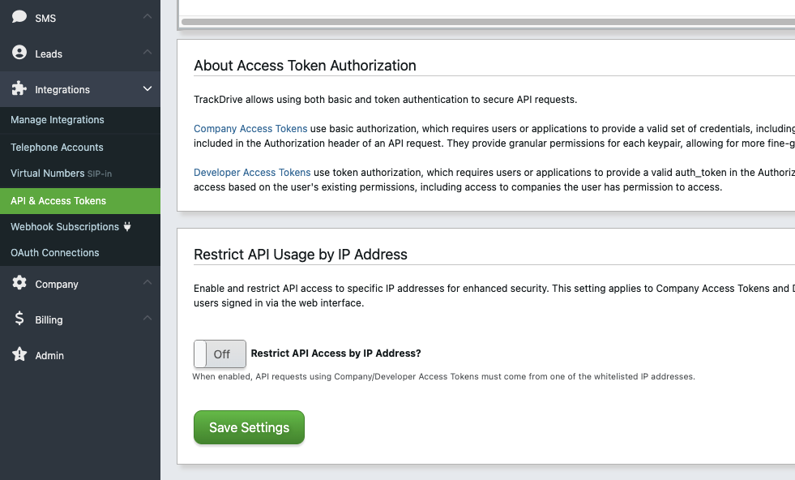Expand the Leads section chevron

tap(147, 53)
